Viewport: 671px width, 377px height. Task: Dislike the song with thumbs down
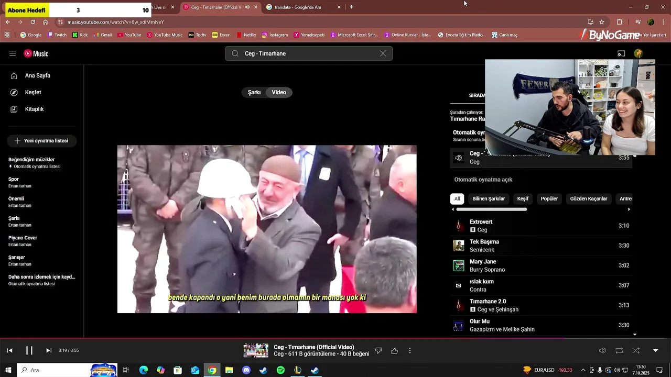pos(378,350)
